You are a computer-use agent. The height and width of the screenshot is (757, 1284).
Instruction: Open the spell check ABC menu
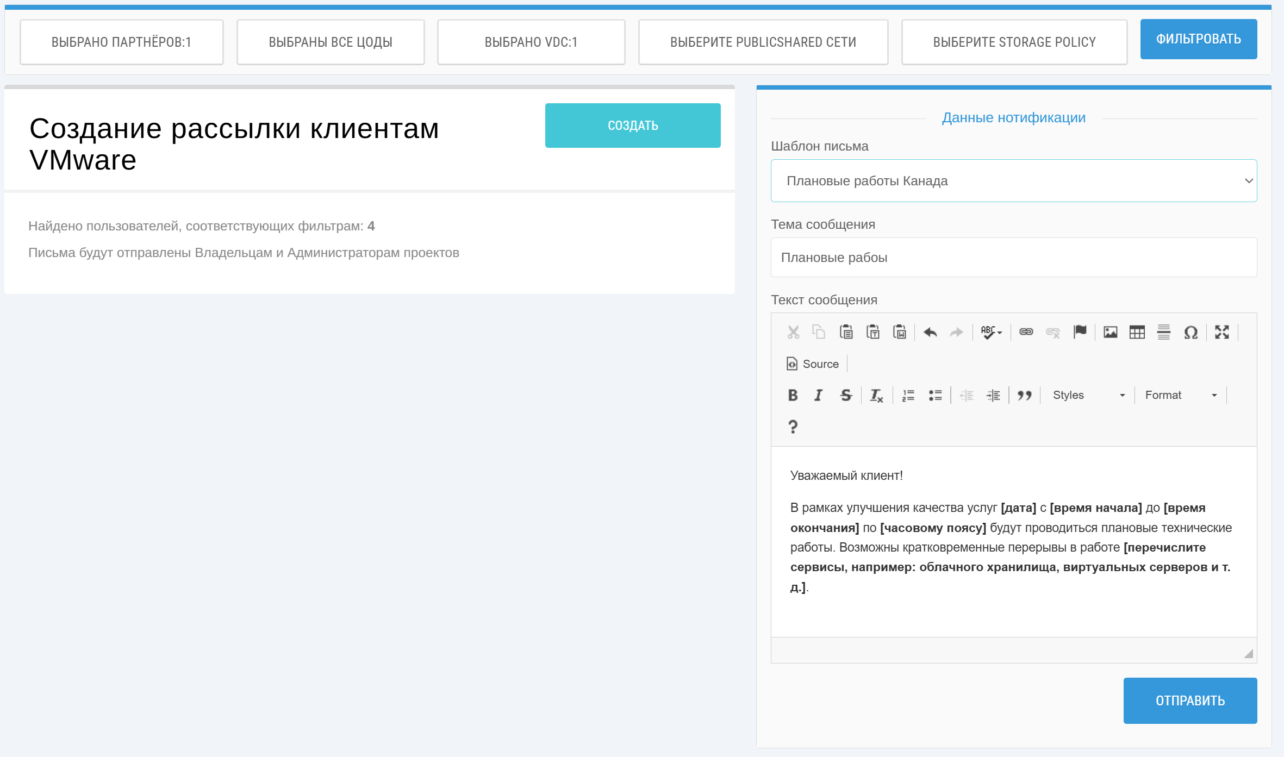[990, 332]
